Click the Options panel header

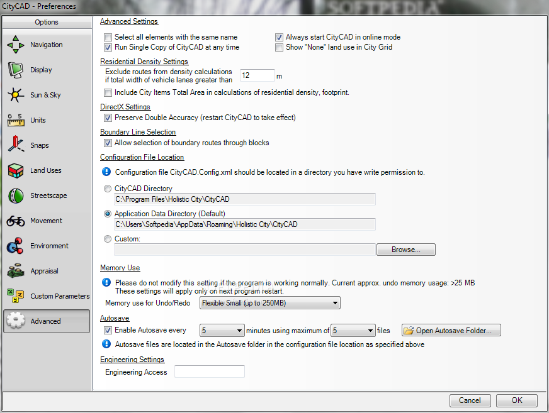click(x=47, y=22)
